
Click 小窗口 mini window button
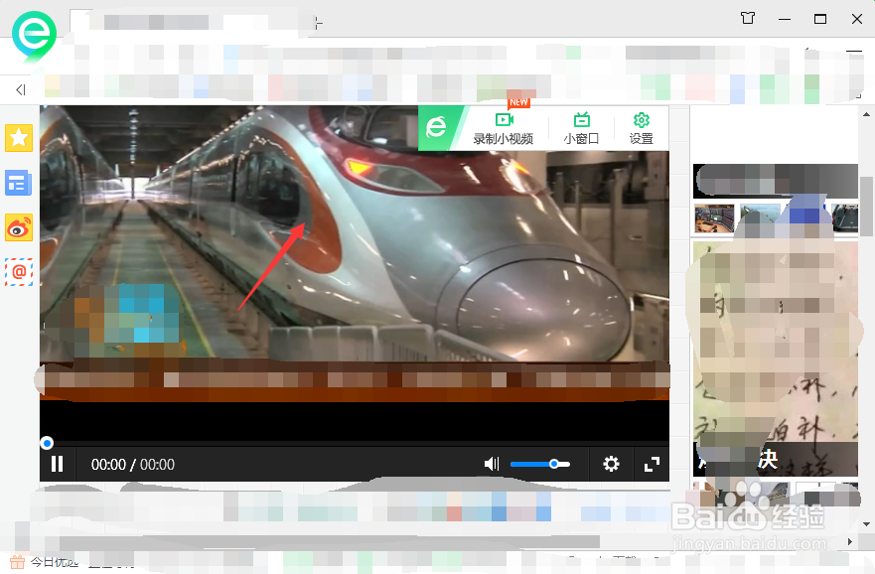click(581, 129)
